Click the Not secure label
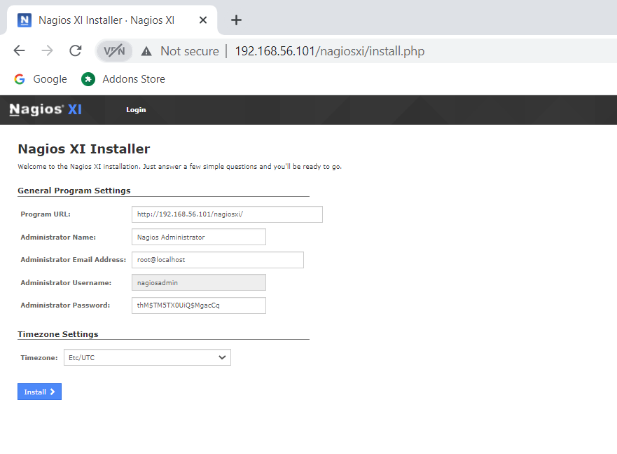Image resolution: width=617 pixels, height=454 pixels. point(190,51)
